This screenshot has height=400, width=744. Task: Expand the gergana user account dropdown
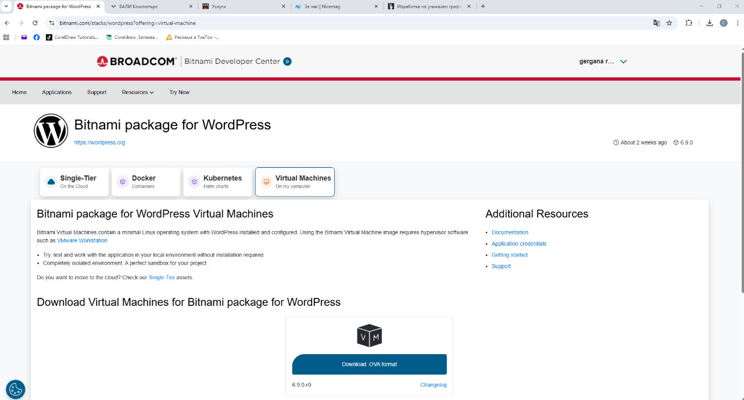click(x=623, y=62)
